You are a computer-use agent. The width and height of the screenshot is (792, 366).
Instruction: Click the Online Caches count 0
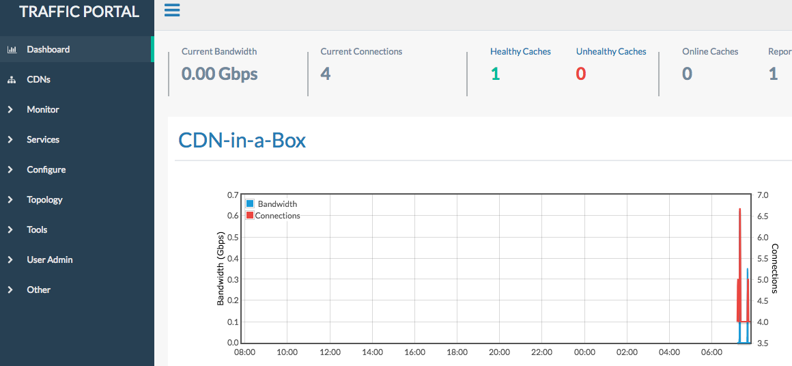point(687,74)
